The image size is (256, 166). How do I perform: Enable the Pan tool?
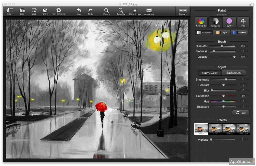(x=243, y=22)
